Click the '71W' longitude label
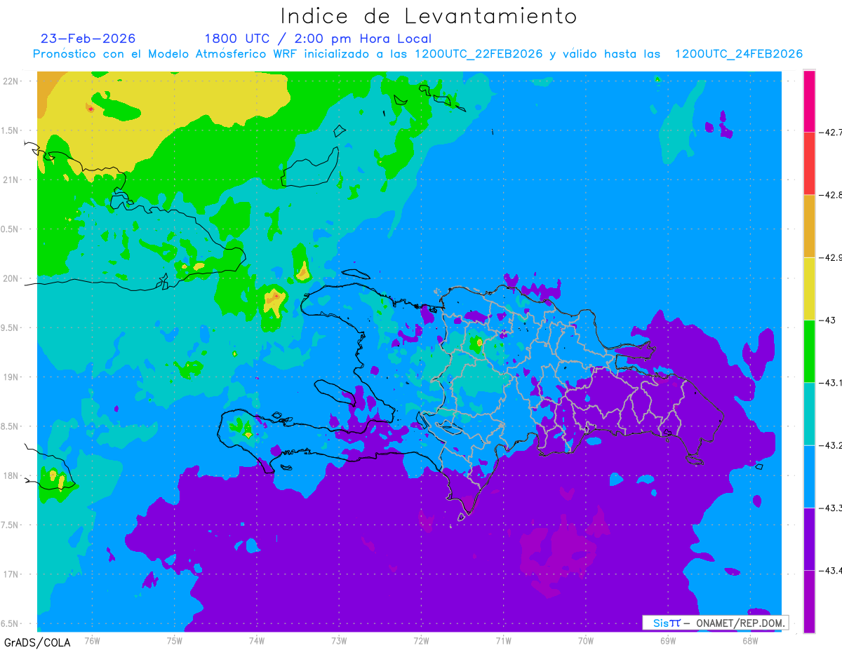Image resolution: width=842 pixels, height=650 pixels. (x=503, y=640)
